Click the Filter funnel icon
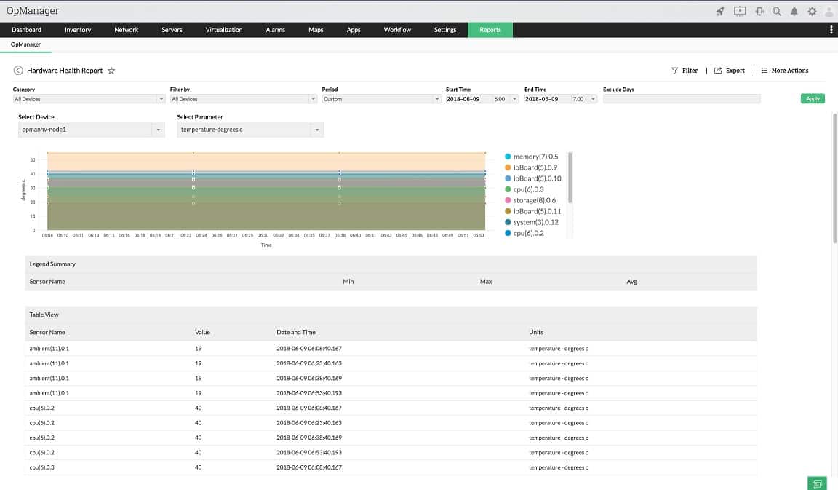This screenshot has height=490, width=838. [x=674, y=71]
